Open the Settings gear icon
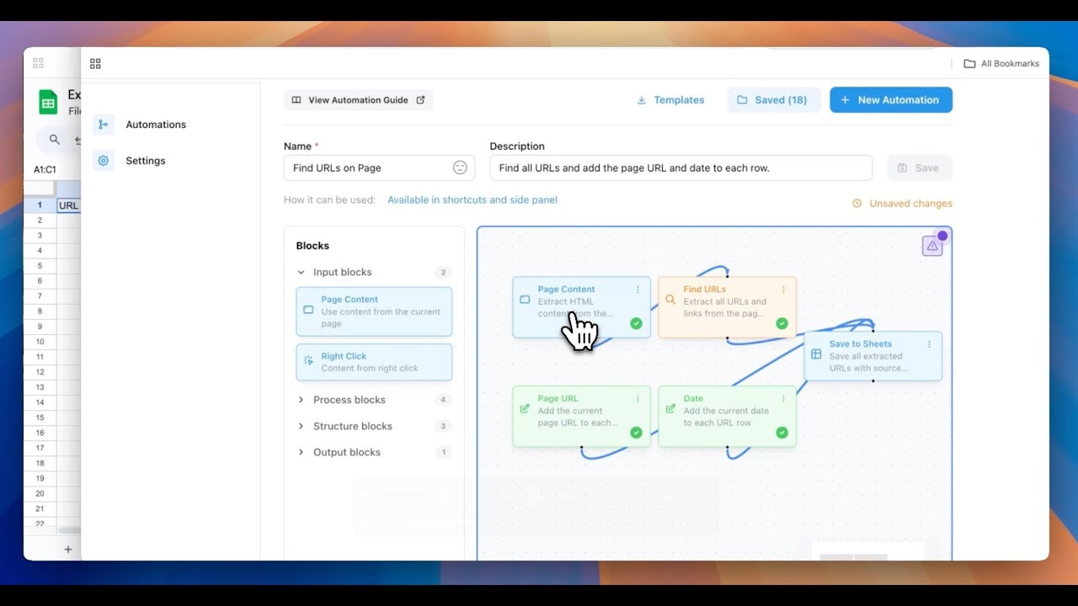The width and height of the screenshot is (1078, 606). pos(103,160)
